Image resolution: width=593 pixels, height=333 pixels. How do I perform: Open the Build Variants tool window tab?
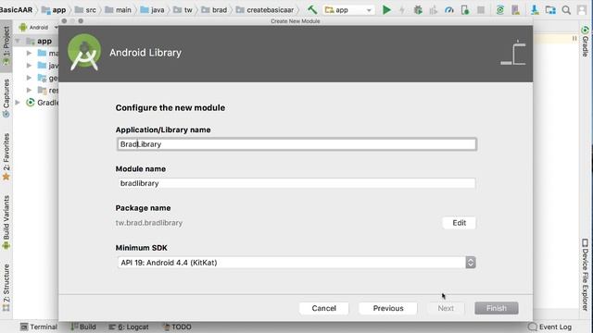click(x=6, y=222)
